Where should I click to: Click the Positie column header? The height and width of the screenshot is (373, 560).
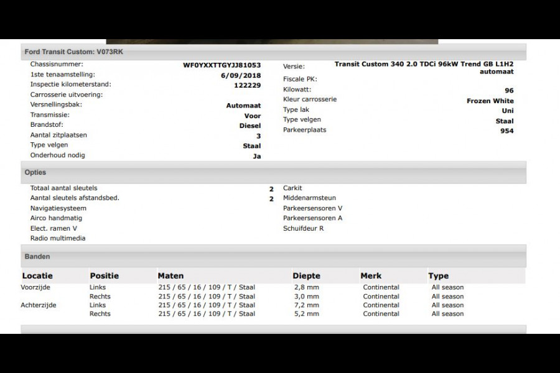tap(104, 276)
